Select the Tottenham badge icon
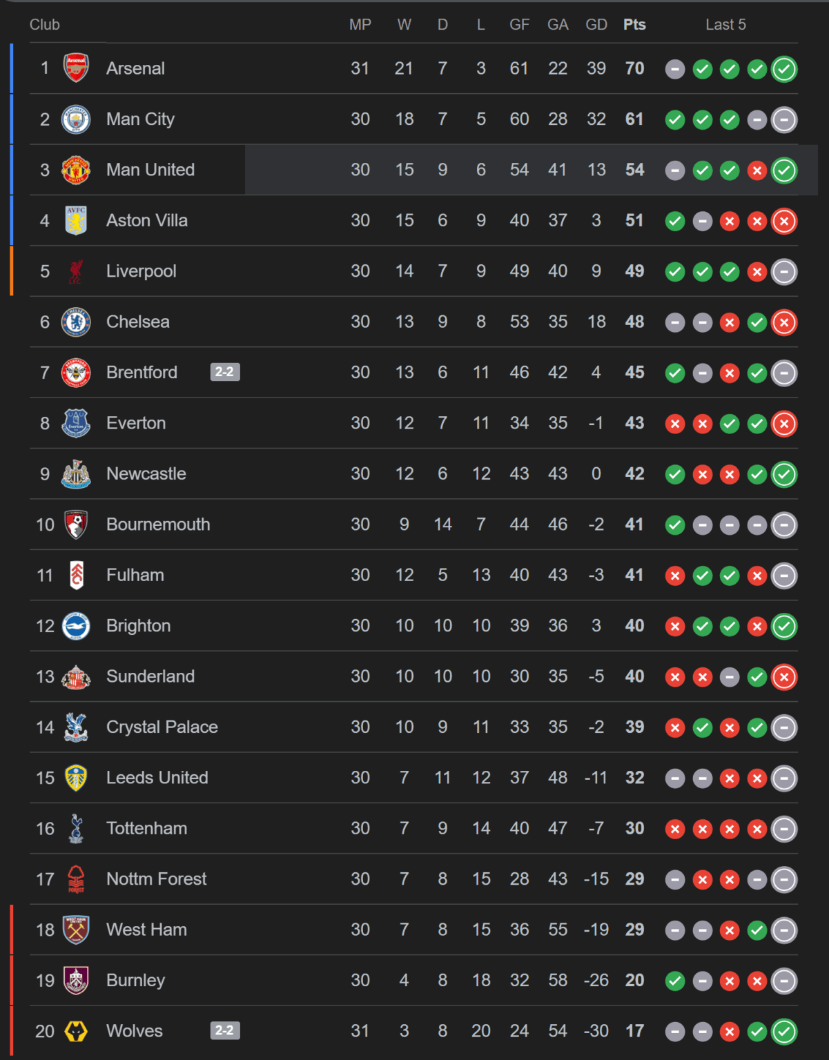This screenshot has width=829, height=1060. coord(76,829)
